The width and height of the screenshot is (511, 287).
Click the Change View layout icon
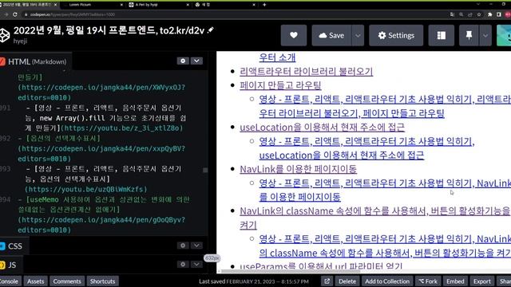coord(442,35)
